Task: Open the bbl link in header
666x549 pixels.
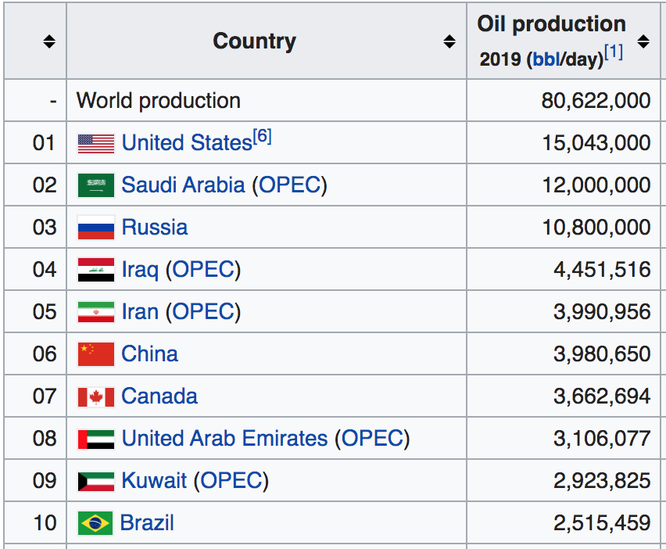Action: coord(546,59)
